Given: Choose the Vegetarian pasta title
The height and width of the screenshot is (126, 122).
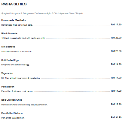Looking at the screenshot, I should 7,73.
